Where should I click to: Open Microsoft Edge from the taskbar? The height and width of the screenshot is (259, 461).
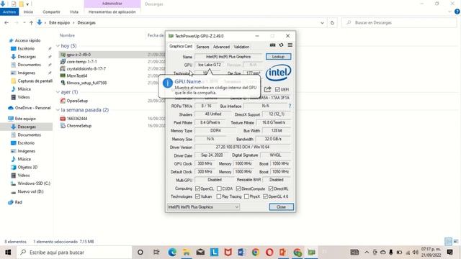point(172,253)
